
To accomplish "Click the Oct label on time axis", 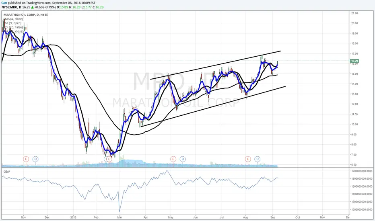I will pos(298,217).
